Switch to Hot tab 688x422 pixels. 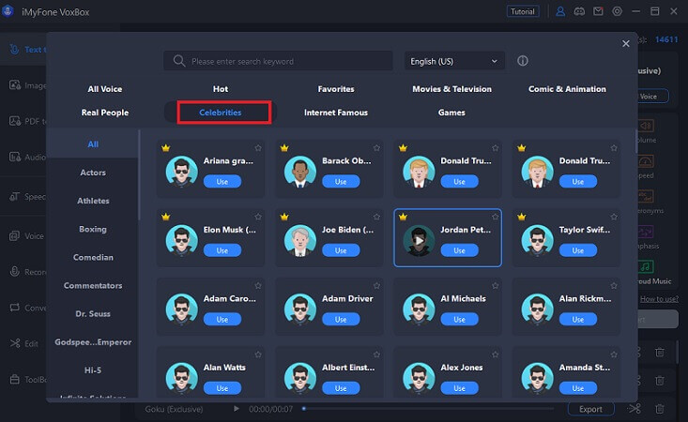221,89
